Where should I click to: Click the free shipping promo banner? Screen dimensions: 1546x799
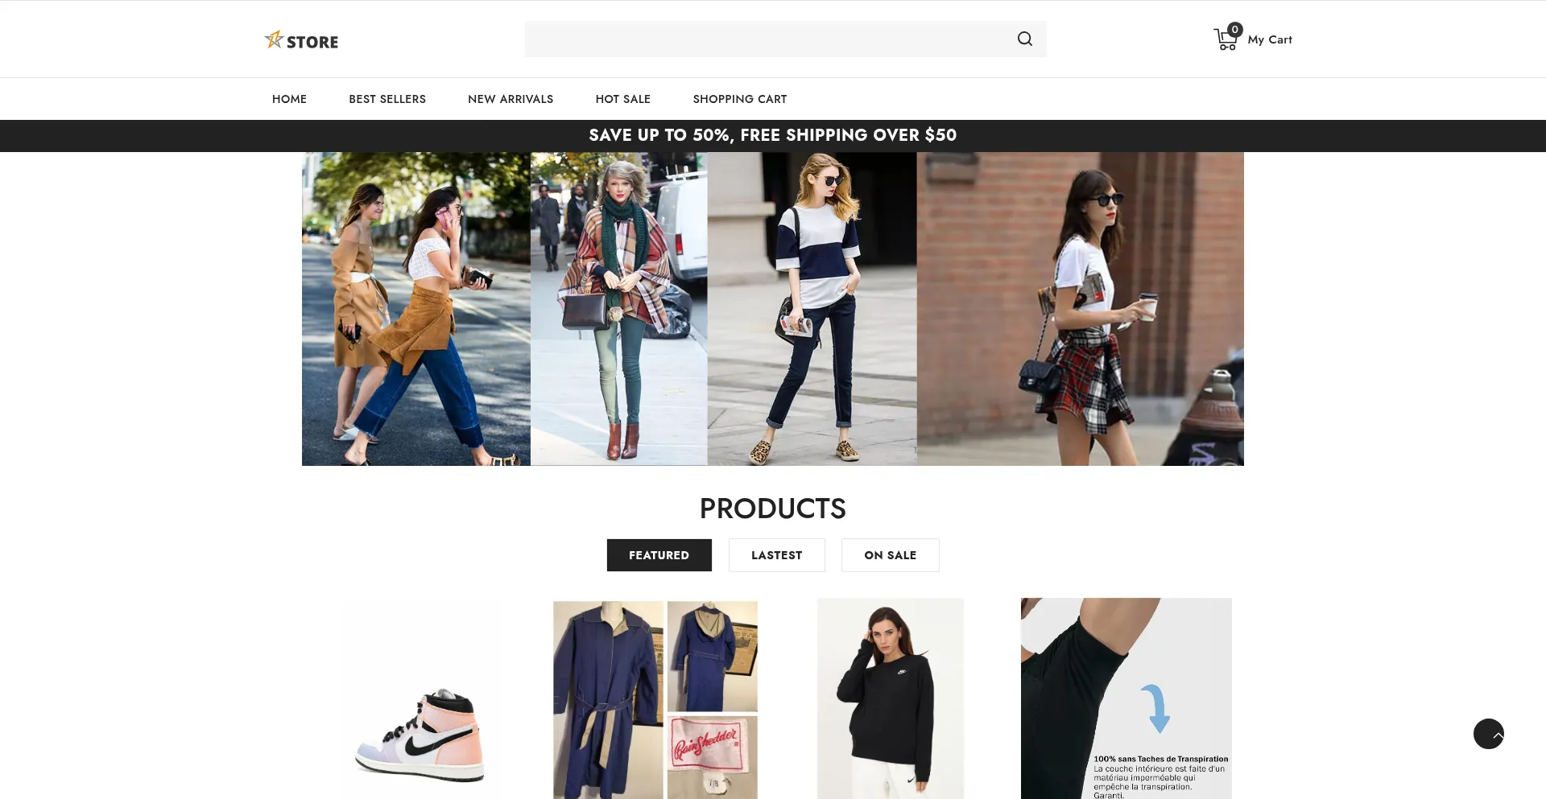(x=772, y=135)
